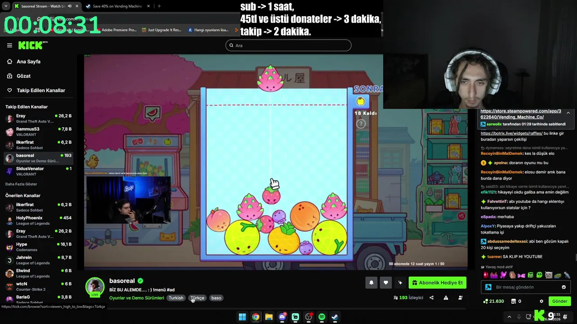Insert the red gem emote
This screenshot has height=324, width=577.
coord(485,274)
